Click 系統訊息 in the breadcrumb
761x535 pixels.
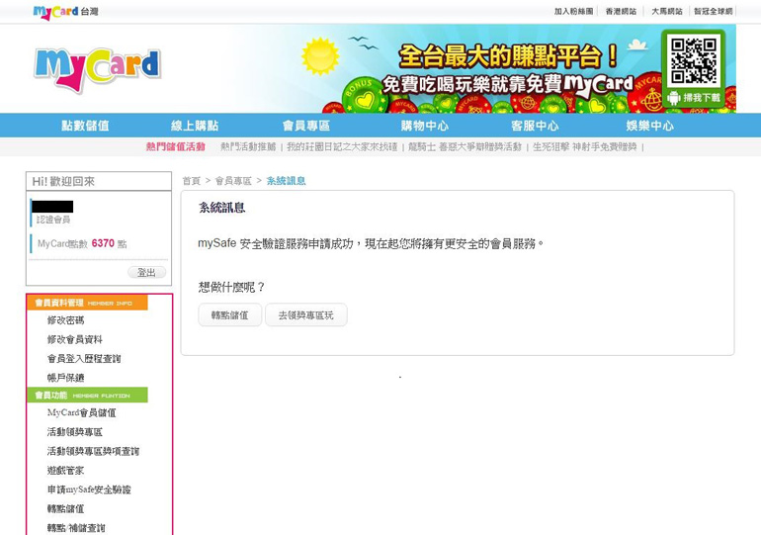pos(286,181)
